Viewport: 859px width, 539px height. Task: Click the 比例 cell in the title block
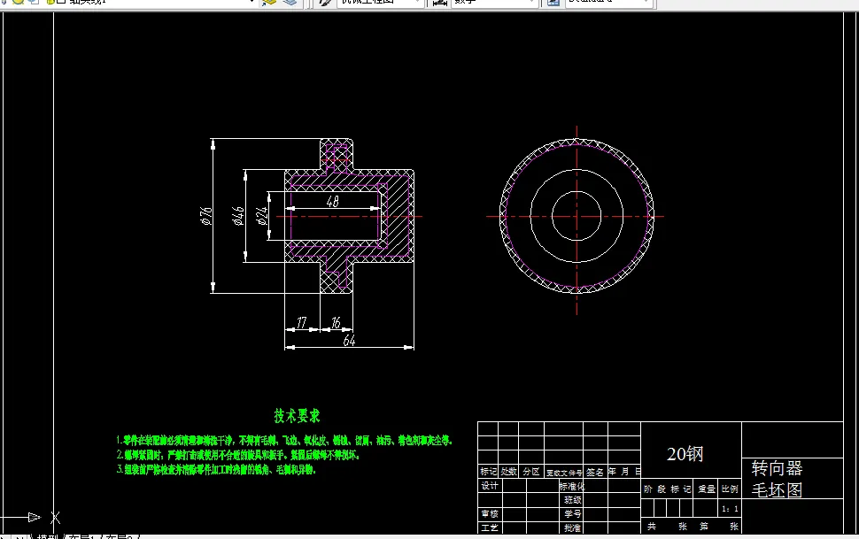[x=730, y=489]
